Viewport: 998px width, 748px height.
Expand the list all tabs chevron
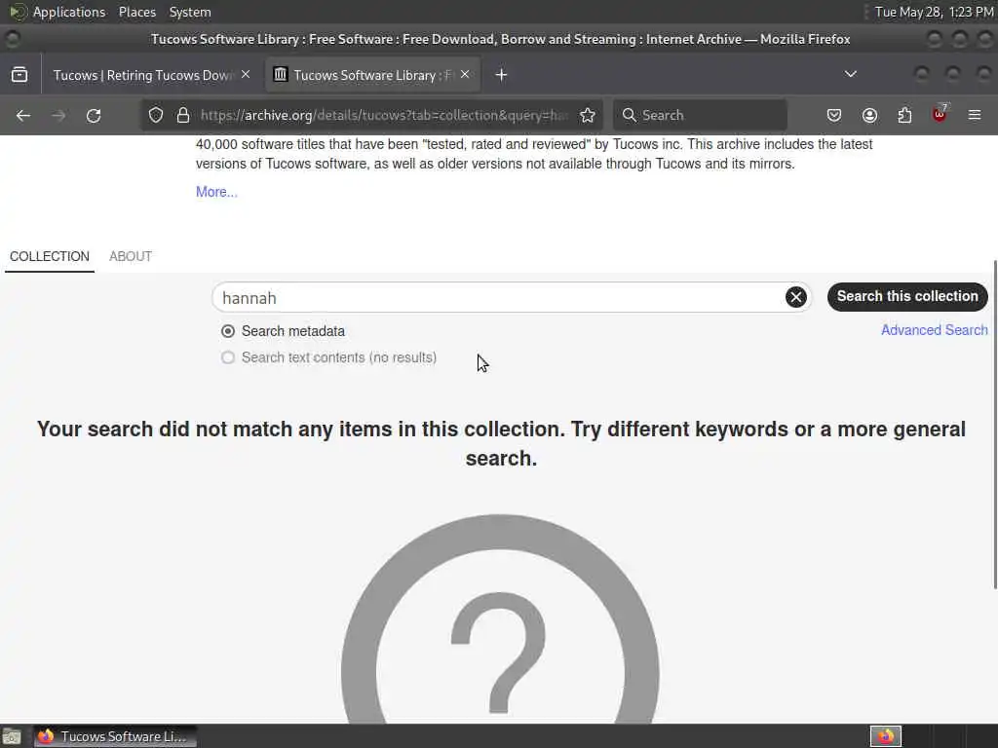click(x=850, y=74)
